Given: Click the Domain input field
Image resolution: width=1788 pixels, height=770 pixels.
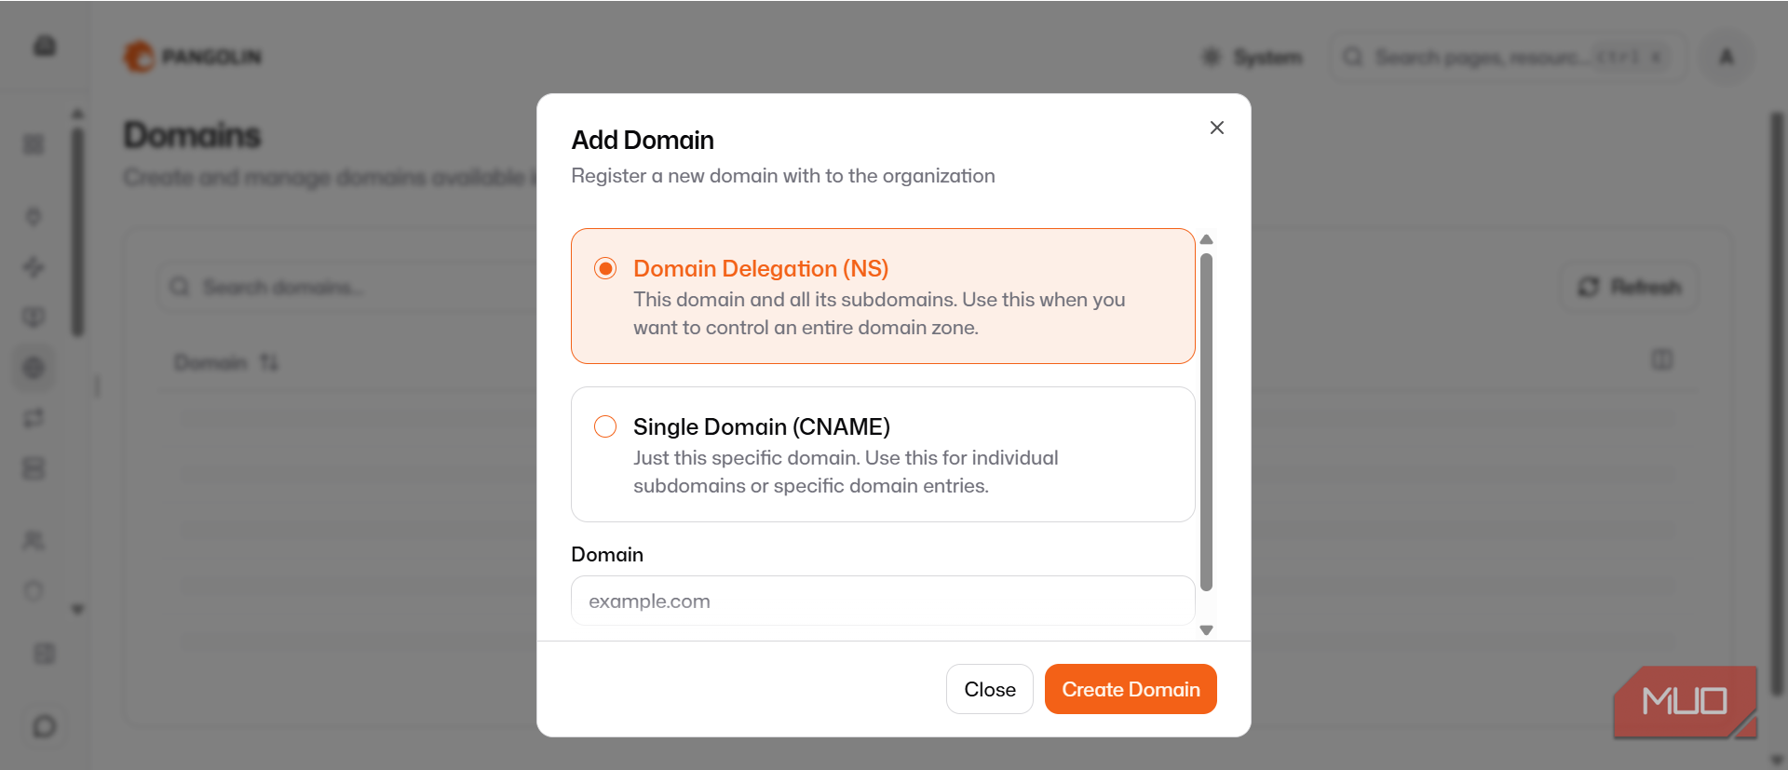Looking at the screenshot, I should [883, 601].
